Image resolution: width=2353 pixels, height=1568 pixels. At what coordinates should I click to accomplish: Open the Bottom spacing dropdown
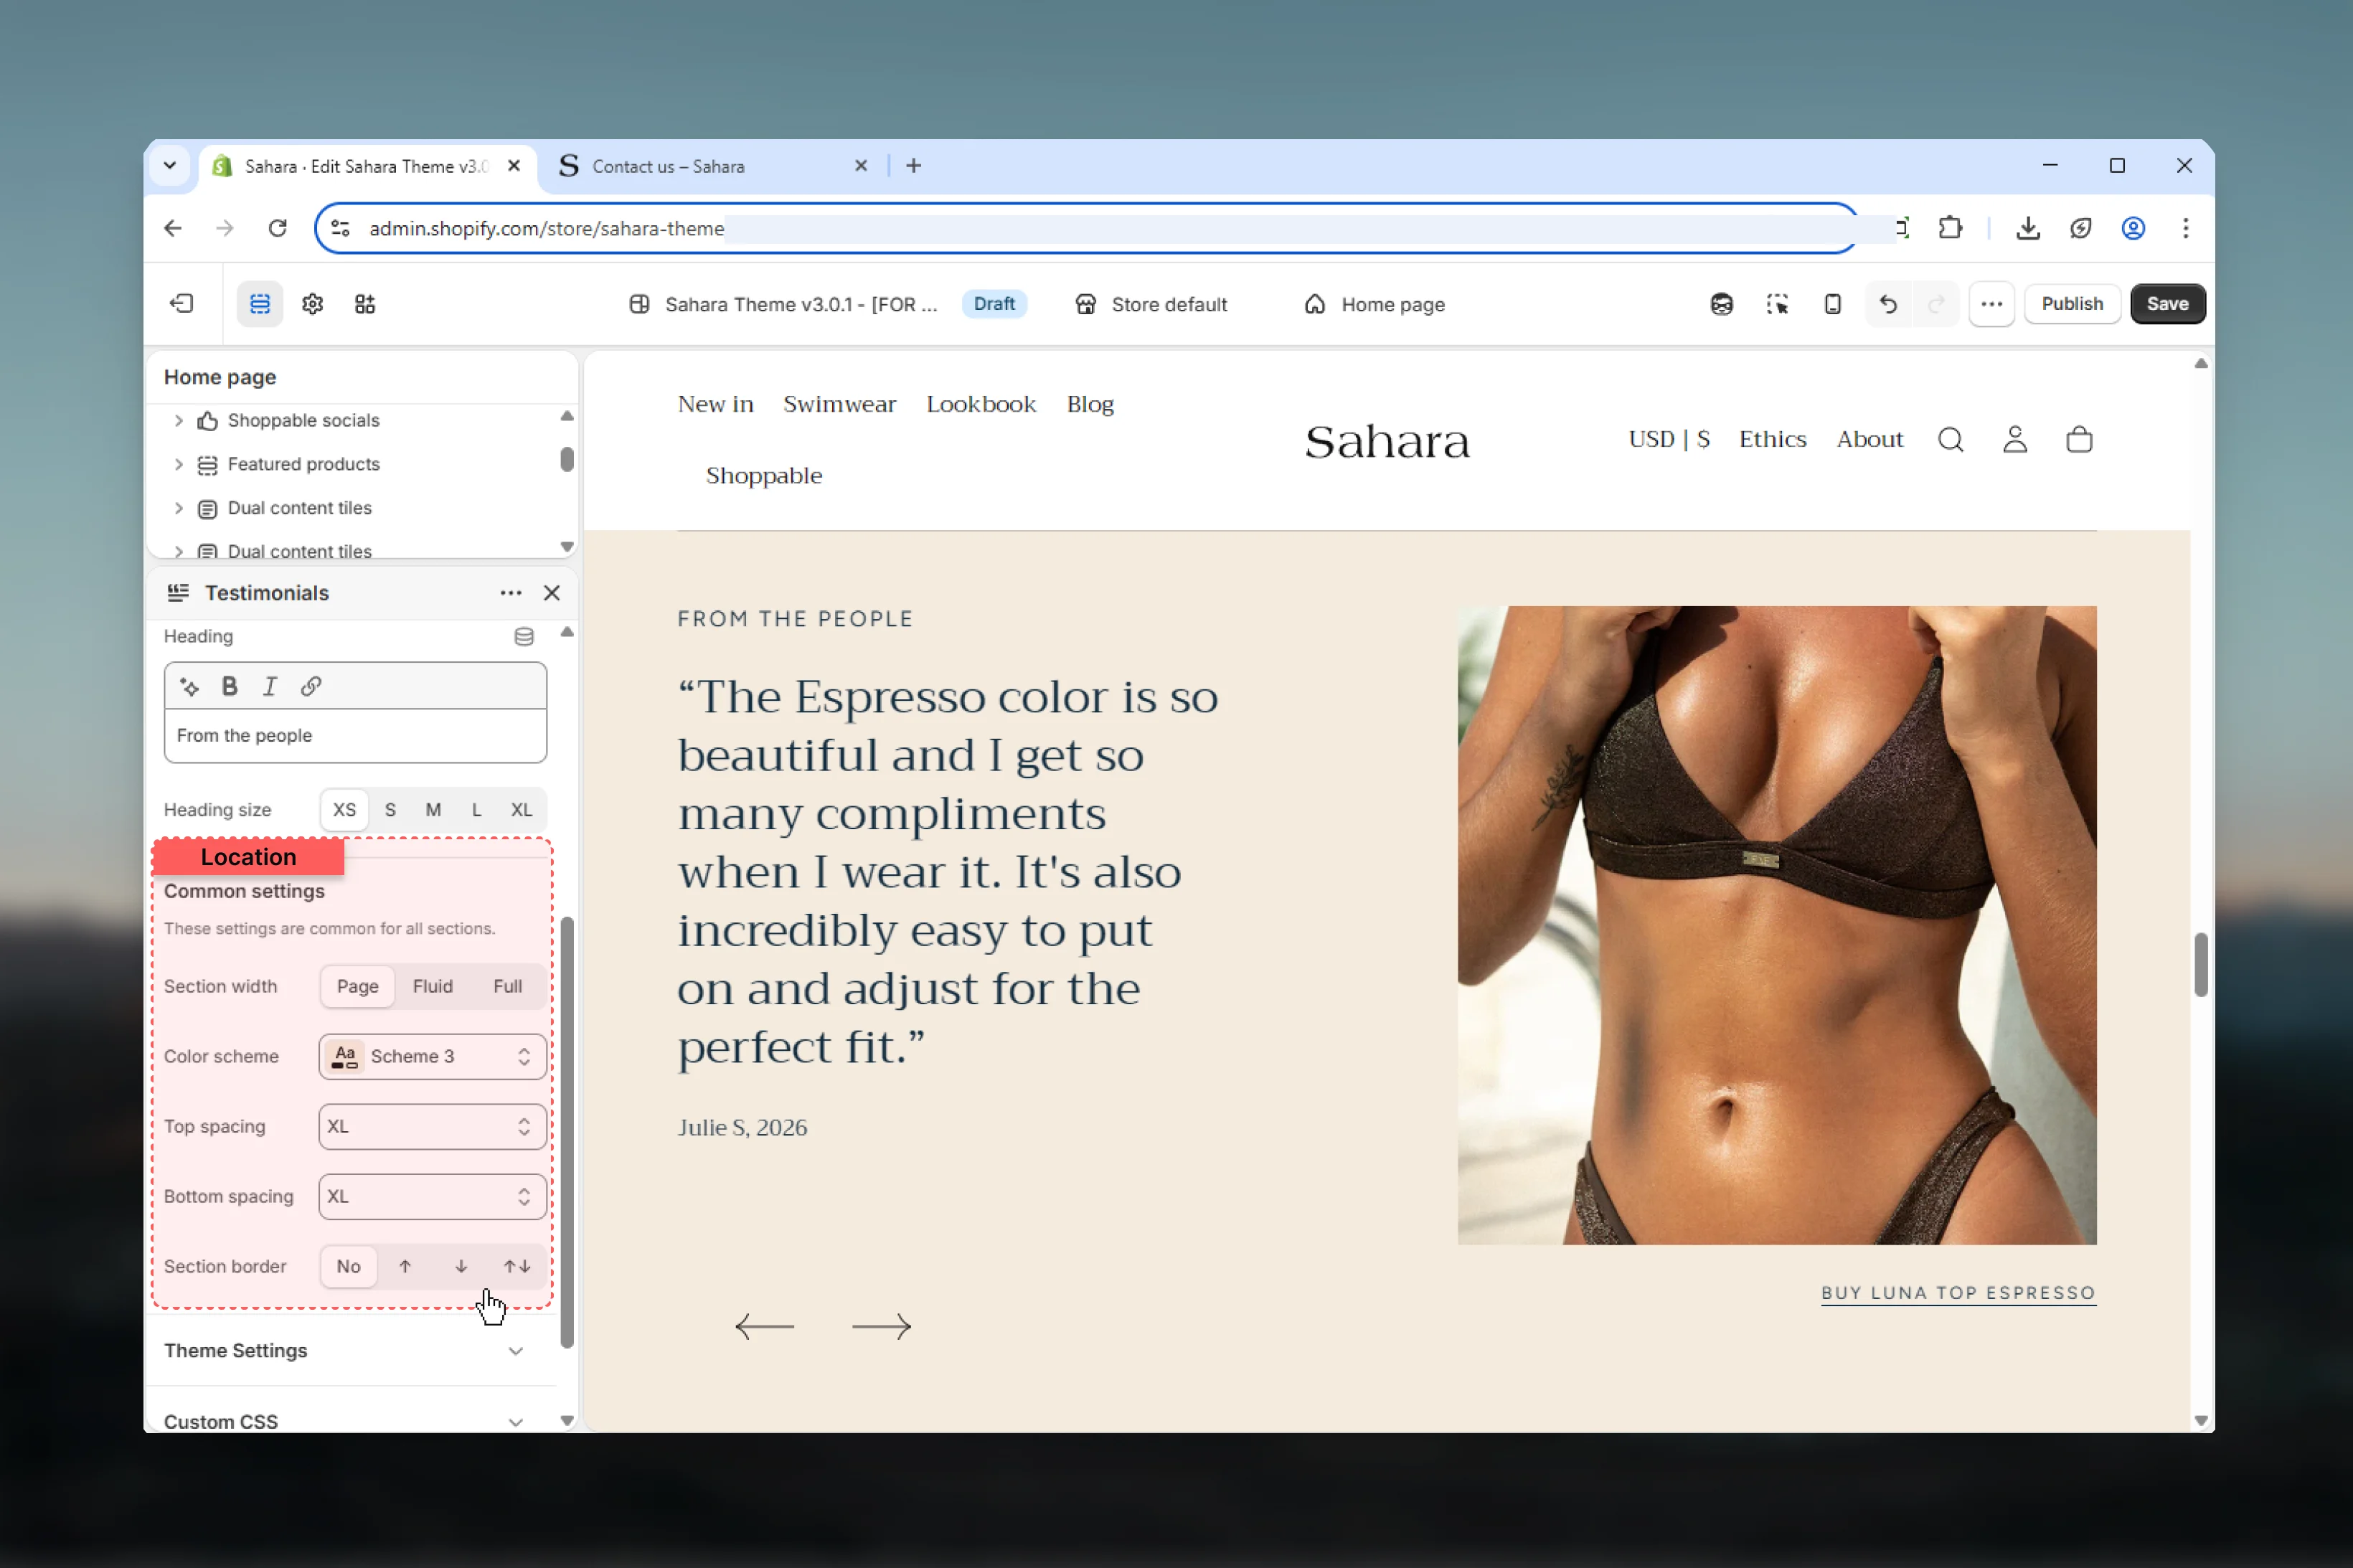[x=433, y=1197]
